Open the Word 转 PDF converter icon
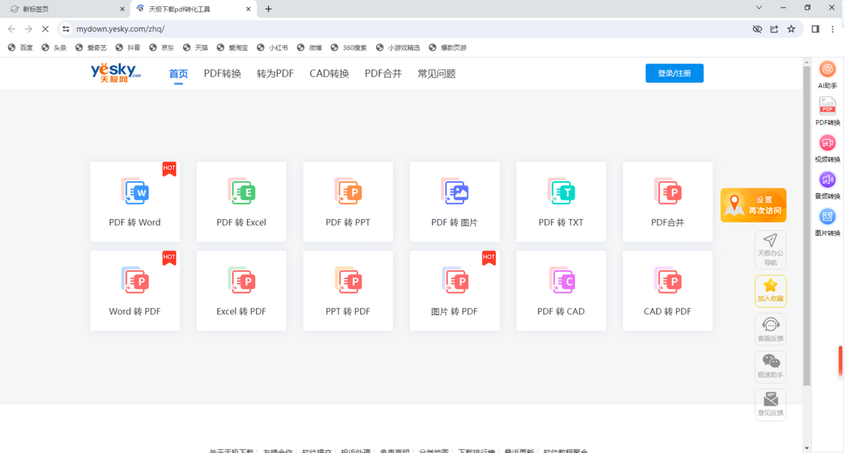This screenshot has height=453, width=844. [x=135, y=280]
